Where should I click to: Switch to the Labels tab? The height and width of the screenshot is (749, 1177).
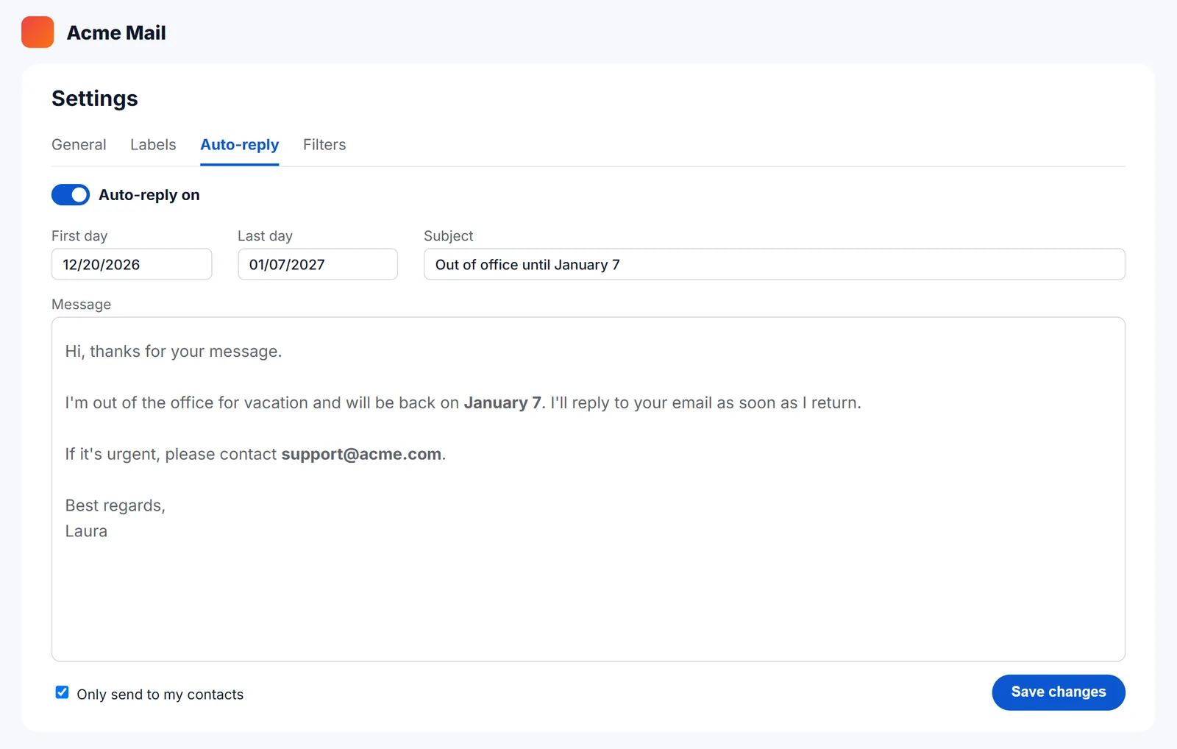click(x=153, y=145)
